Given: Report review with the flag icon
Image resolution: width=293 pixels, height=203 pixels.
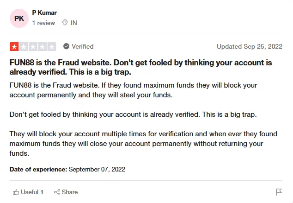Looking at the screenshot, I should (279, 192).
